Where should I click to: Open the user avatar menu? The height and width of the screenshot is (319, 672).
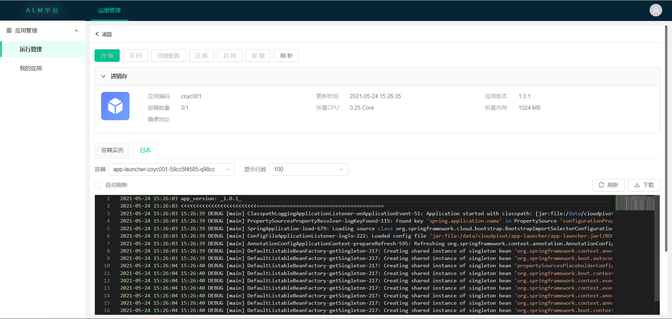(x=656, y=10)
